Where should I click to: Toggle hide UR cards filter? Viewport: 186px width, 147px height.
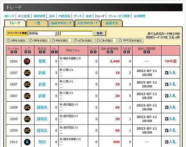click(16, 41)
